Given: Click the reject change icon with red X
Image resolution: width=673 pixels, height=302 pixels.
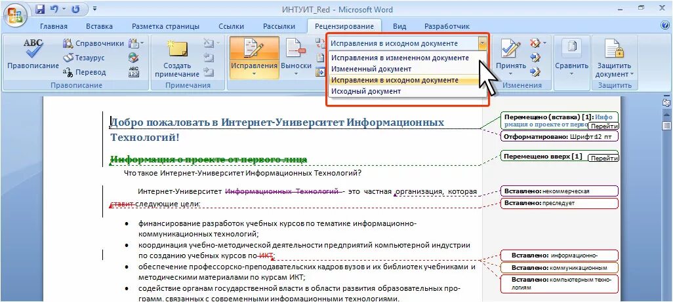Looking at the screenshot, I should (x=535, y=43).
